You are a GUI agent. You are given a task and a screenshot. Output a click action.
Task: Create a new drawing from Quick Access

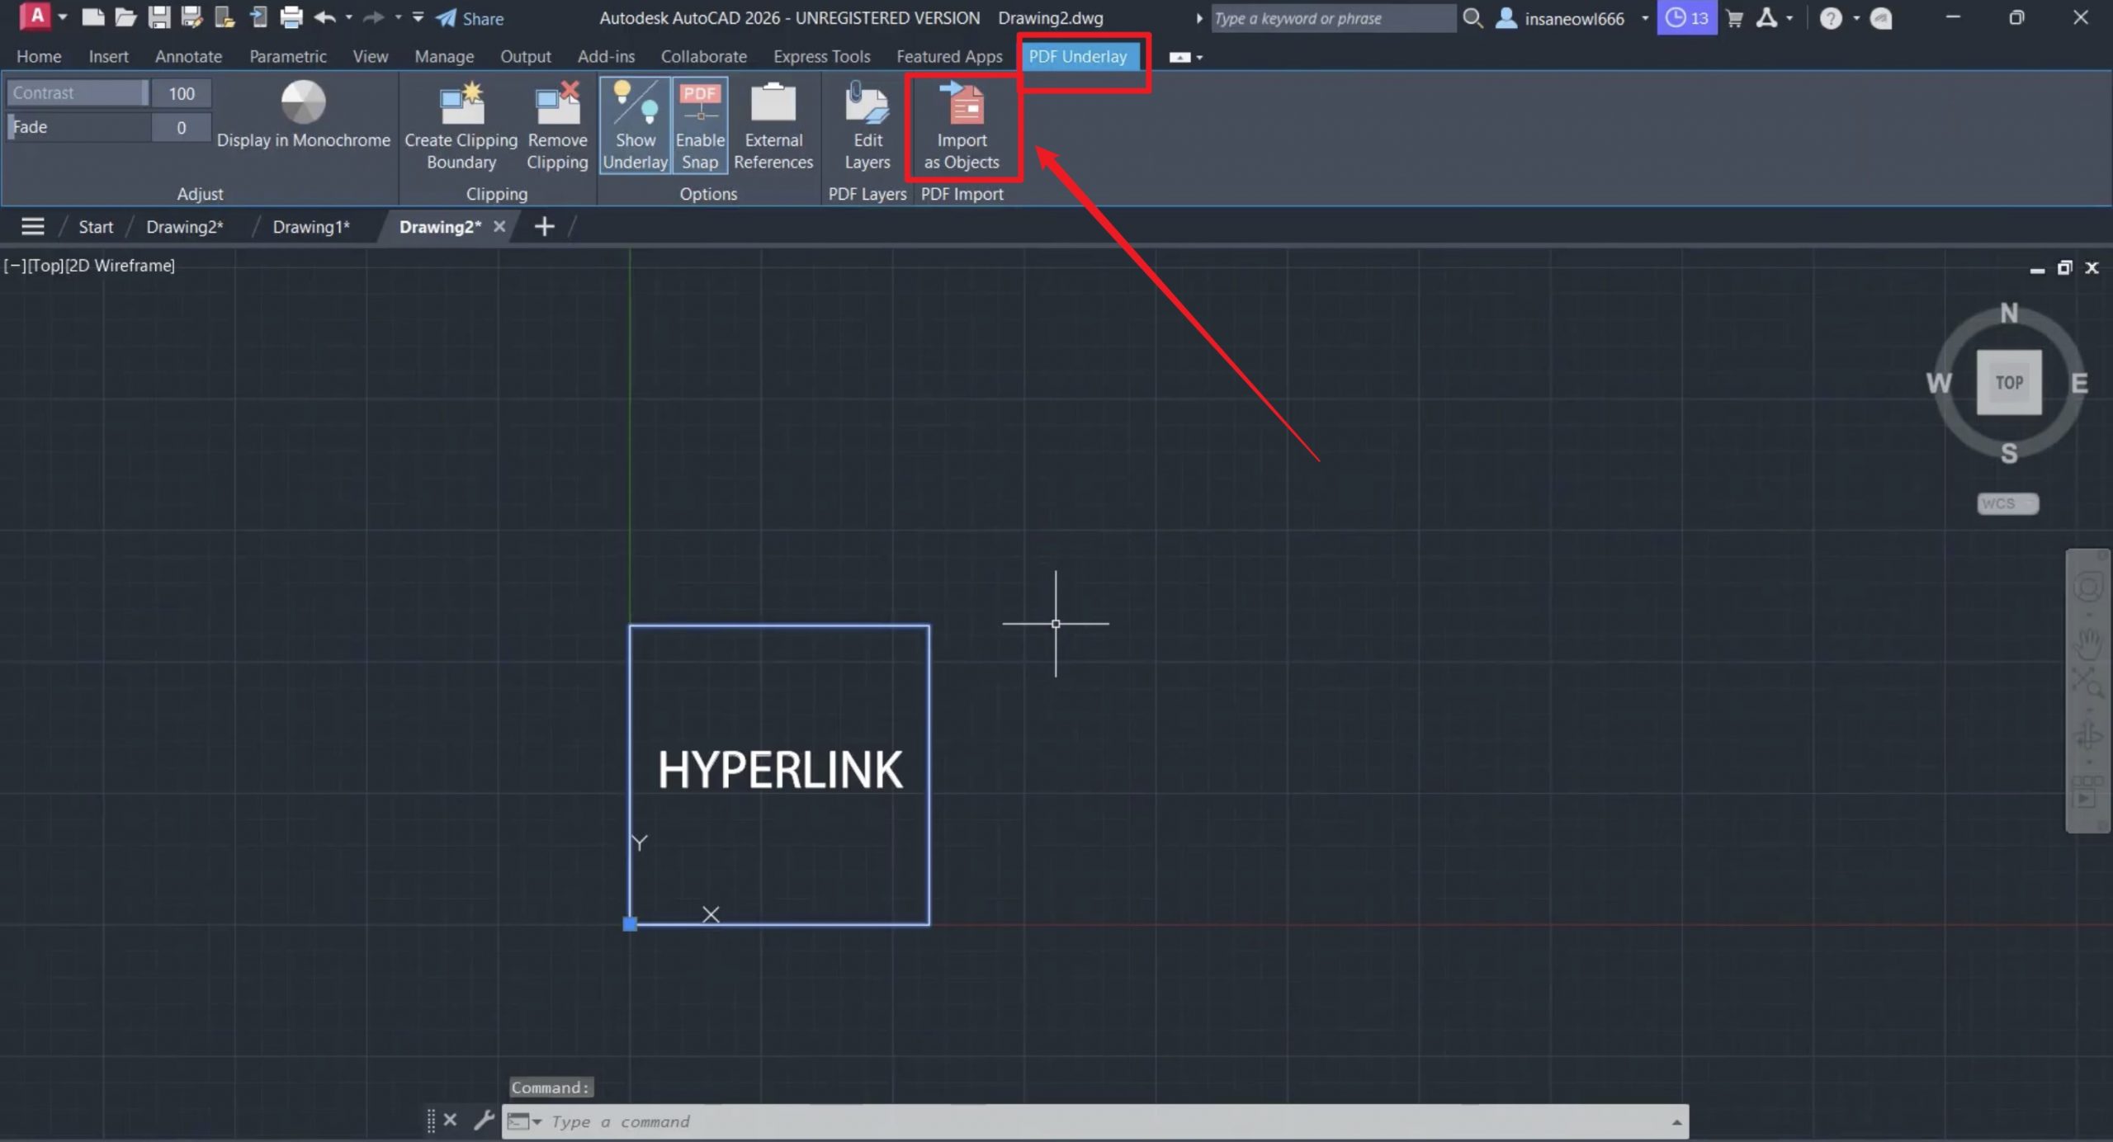(93, 17)
